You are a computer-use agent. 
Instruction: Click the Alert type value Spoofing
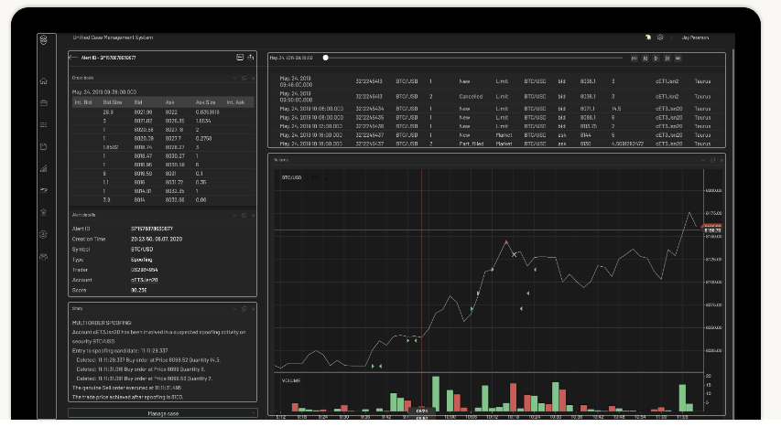(x=141, y=260)
